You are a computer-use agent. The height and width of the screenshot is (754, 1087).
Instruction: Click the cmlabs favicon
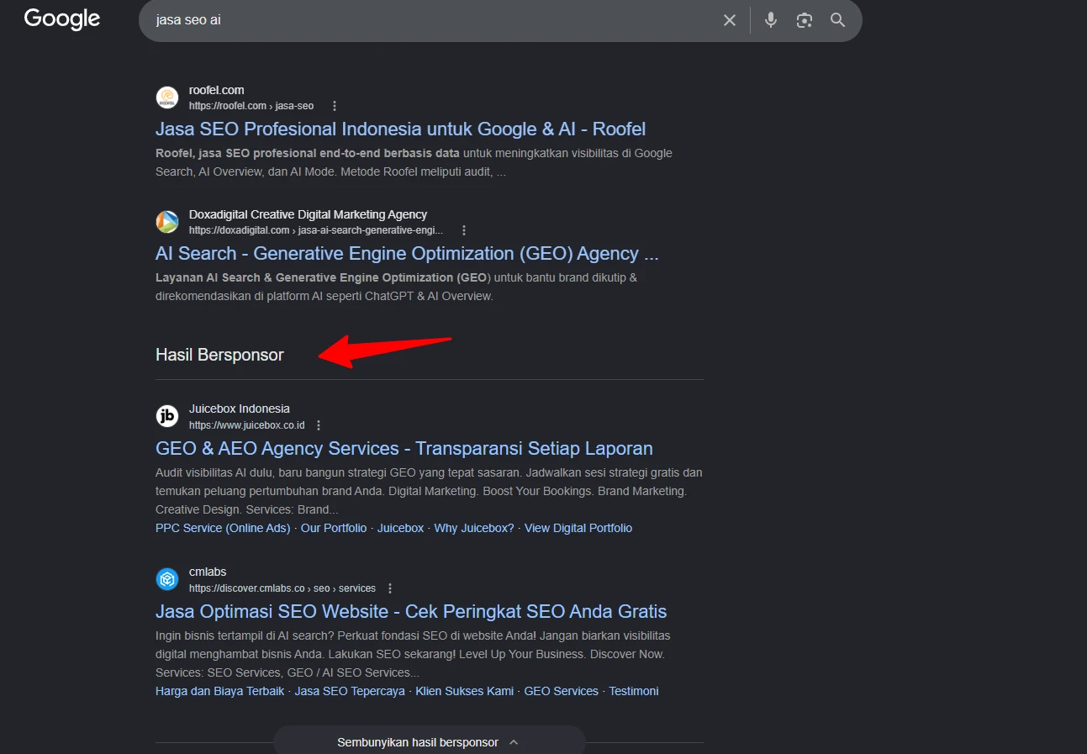pos(167,579)
